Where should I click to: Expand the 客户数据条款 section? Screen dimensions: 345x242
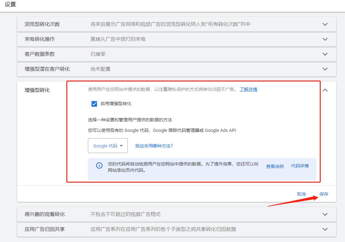coord(325,54)
